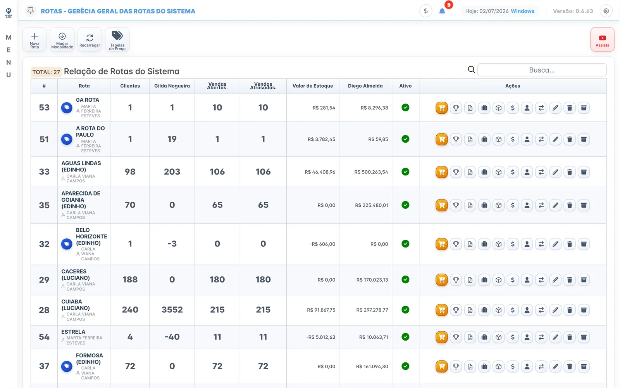
Task: Open Tabelas de Preço
Action: [117, 40]
